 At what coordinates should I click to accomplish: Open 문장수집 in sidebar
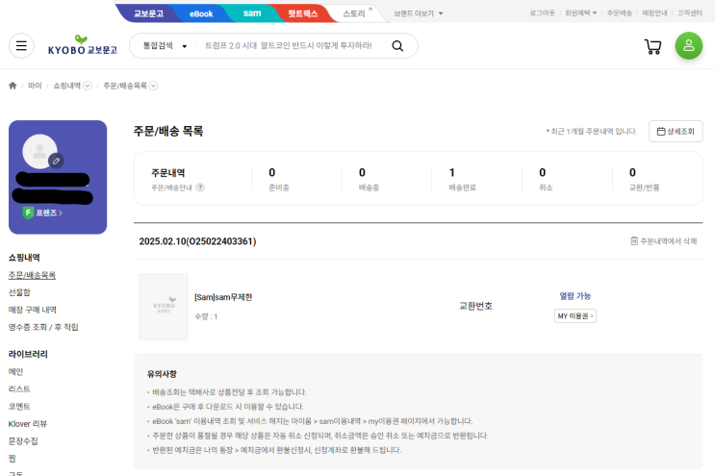23,441
